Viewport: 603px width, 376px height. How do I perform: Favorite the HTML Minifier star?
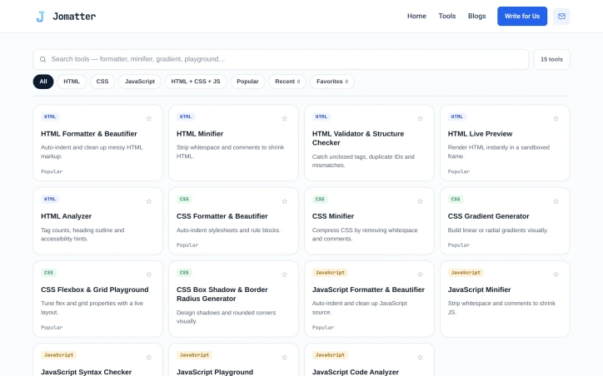click(285, 119)
